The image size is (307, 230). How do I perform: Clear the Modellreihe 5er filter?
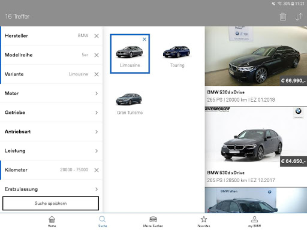tap(97, 55)
